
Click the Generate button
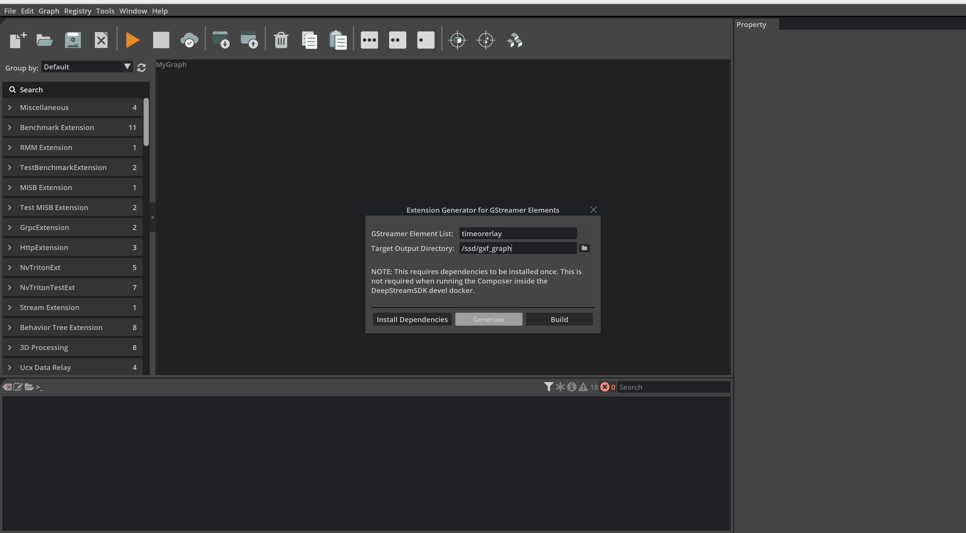pyautogui.click(x=489, y=319)
